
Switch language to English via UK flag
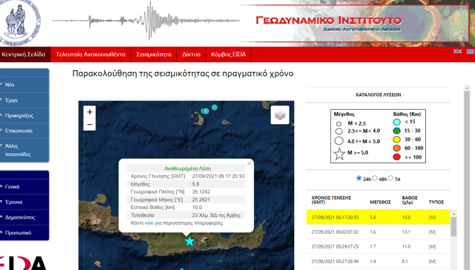point(457,51)
